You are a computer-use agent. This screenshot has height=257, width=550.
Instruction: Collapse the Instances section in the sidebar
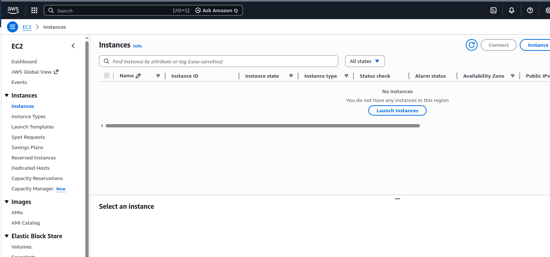[7, 95]
